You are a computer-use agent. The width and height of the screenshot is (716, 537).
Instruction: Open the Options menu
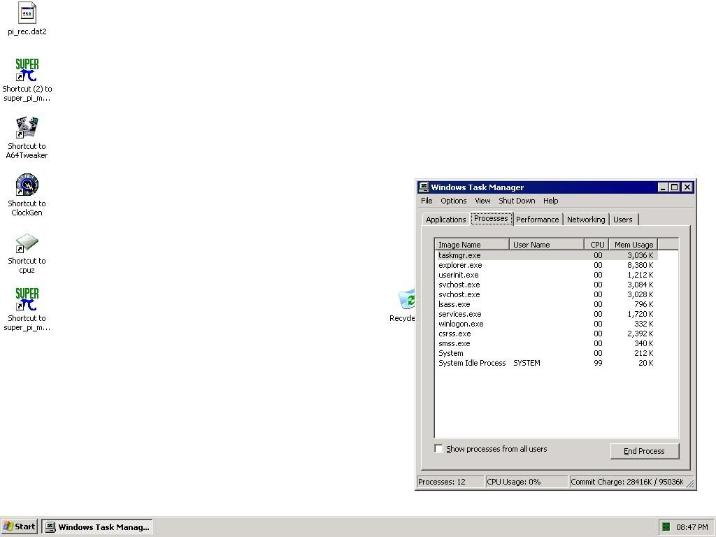[x=453, y=201]
